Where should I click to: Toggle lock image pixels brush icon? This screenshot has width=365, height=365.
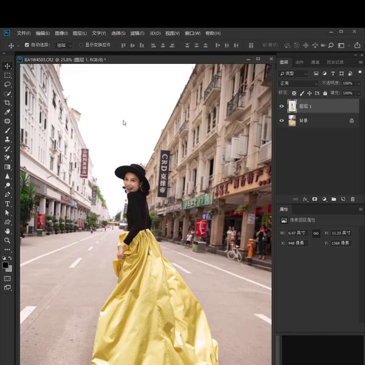302,93
